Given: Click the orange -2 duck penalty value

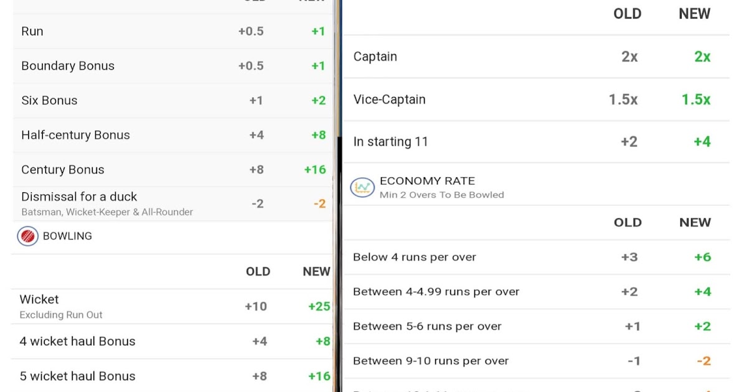Looking at the screenshot, I should [319, 203].
